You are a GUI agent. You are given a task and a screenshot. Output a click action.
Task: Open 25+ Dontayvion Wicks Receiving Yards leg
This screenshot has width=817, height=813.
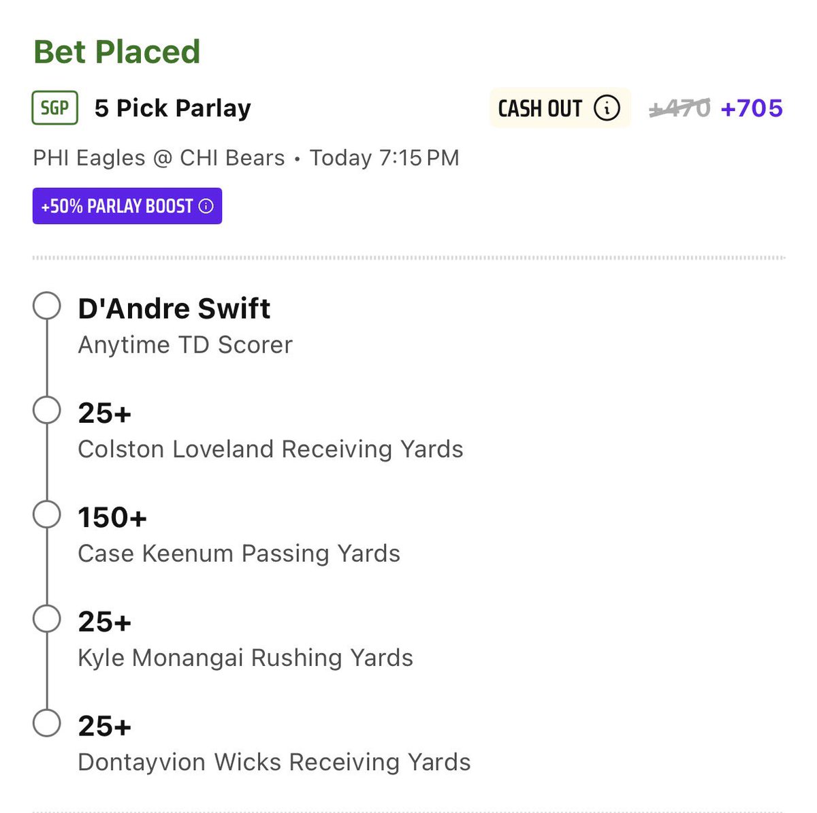[x=274, y=743]
